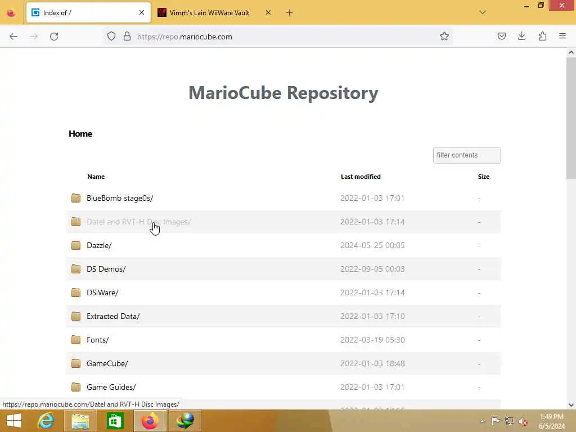Viewport: 576px width, 432px height.
Task: Click the Size column header
Action: click(483, 177)
